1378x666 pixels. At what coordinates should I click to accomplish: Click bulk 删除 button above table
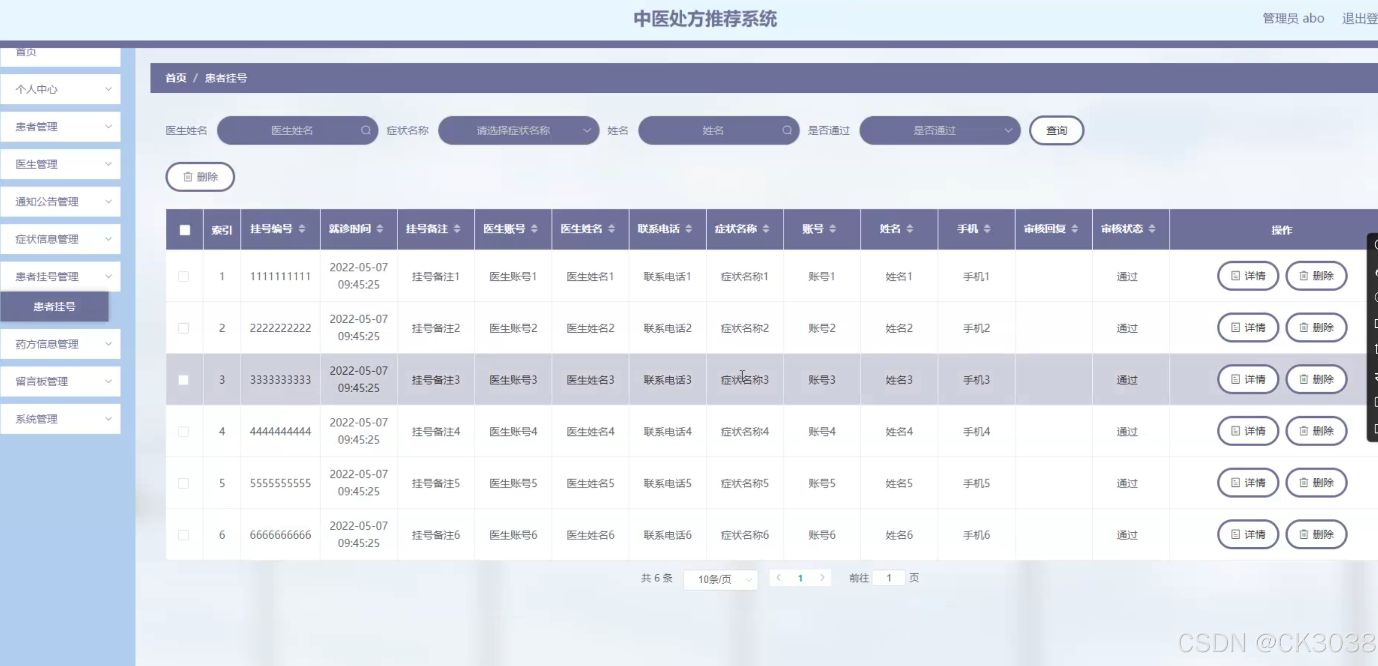(200, 177)
